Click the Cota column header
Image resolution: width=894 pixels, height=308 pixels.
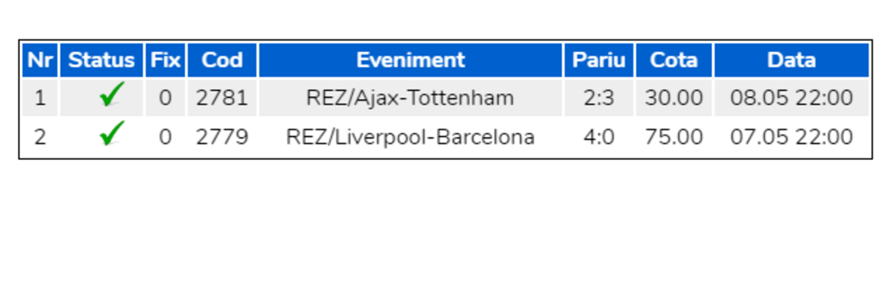click(x=673, y=60)
